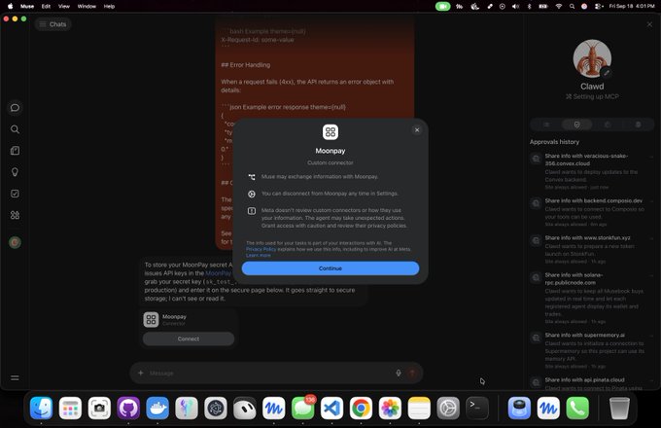Screen dimensions: 661x428
Task: Open the Apple menu
Action: pyautogui.click(x=10, y=7)
